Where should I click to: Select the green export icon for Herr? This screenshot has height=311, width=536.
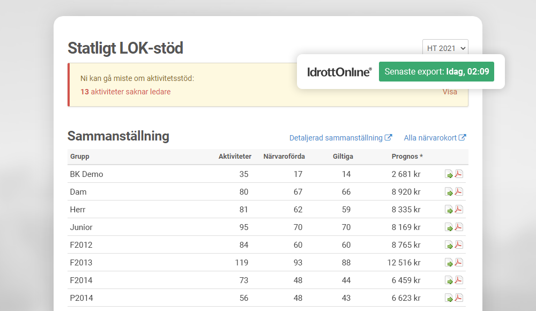(449, 209)
